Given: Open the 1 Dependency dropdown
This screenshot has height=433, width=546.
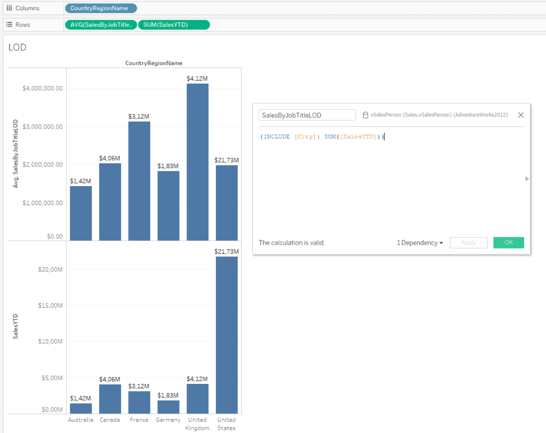Looking at the screenshot, I should [x=420, y=243].
